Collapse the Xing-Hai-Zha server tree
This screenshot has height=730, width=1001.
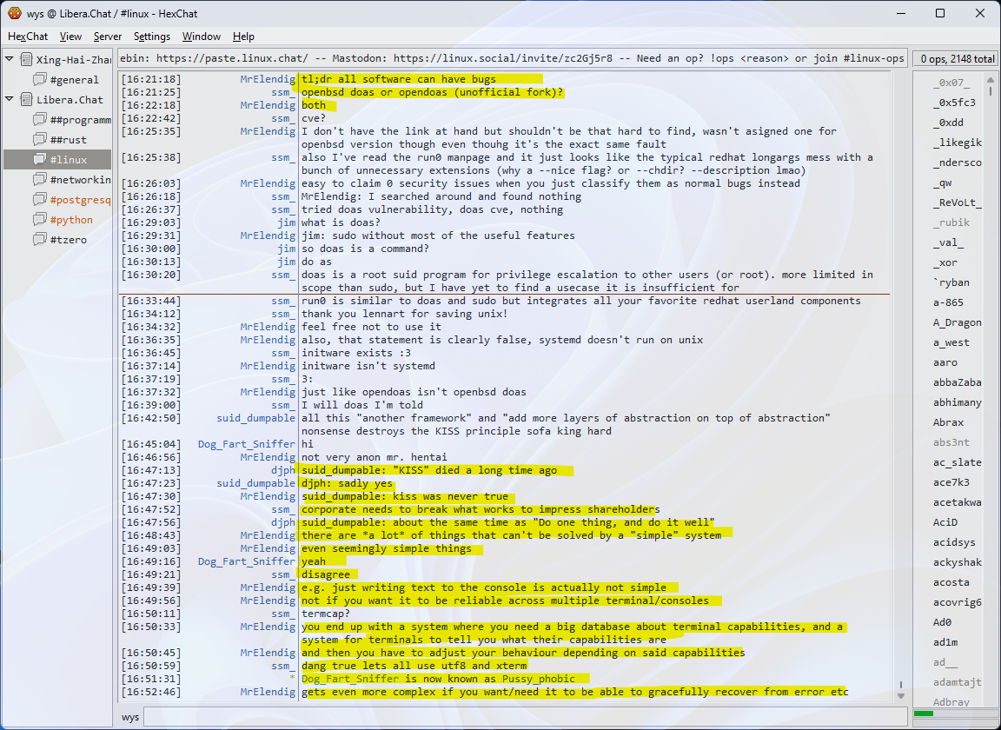tap(10, 59)
